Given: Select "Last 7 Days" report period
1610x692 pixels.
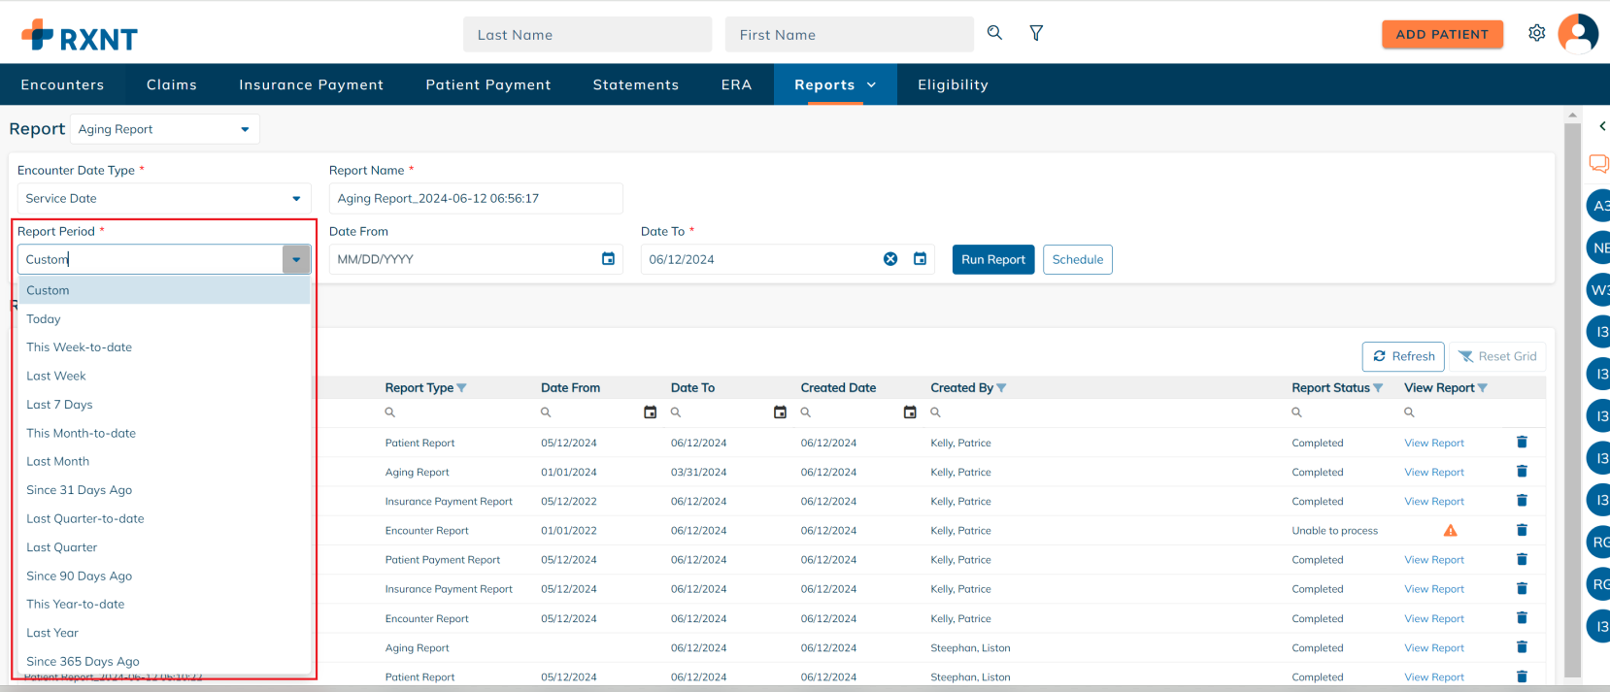Looking at the screenshot, I should tap(59, 405).
